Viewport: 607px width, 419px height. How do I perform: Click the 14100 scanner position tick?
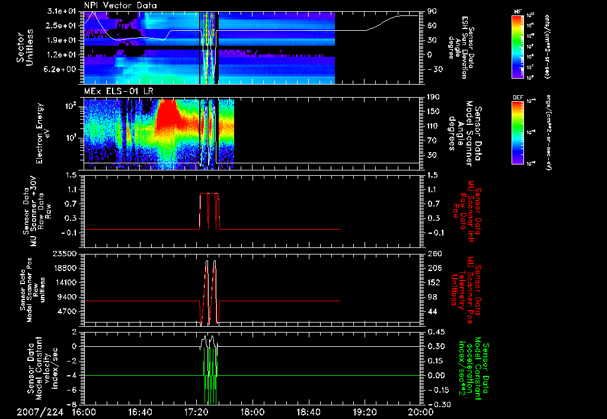[66, 282]
